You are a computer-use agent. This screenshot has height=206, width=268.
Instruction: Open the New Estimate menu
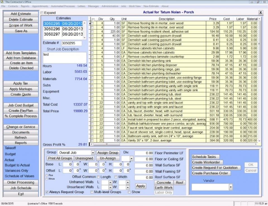(151, 6)
